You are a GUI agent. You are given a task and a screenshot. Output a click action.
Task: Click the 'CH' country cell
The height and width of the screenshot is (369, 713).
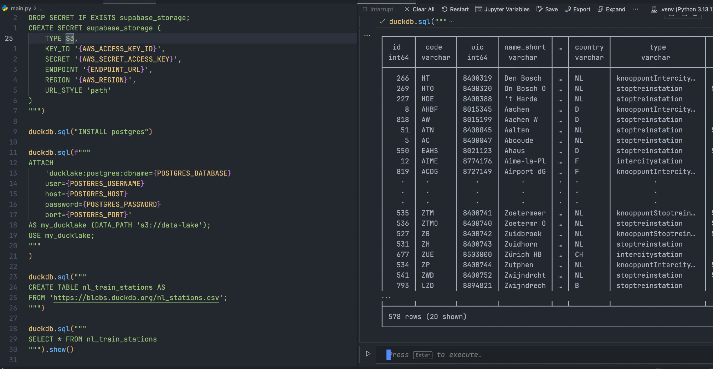point(579,254)
